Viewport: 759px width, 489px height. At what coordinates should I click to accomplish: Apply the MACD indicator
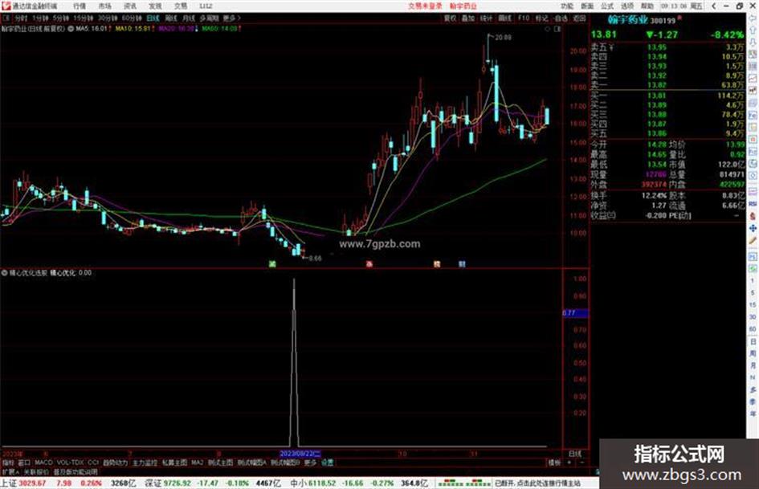click(x=43, y=463)
